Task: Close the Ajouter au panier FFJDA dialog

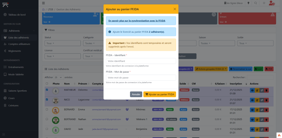Action: coord(175,9)
